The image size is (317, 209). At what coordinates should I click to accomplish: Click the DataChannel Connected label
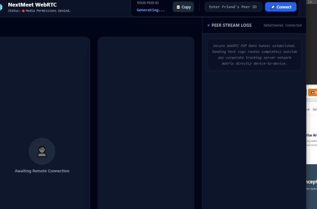click(283, 25)
